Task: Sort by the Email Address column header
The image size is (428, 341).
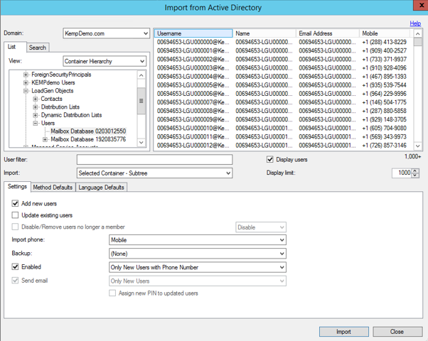Action: point(328,33)
